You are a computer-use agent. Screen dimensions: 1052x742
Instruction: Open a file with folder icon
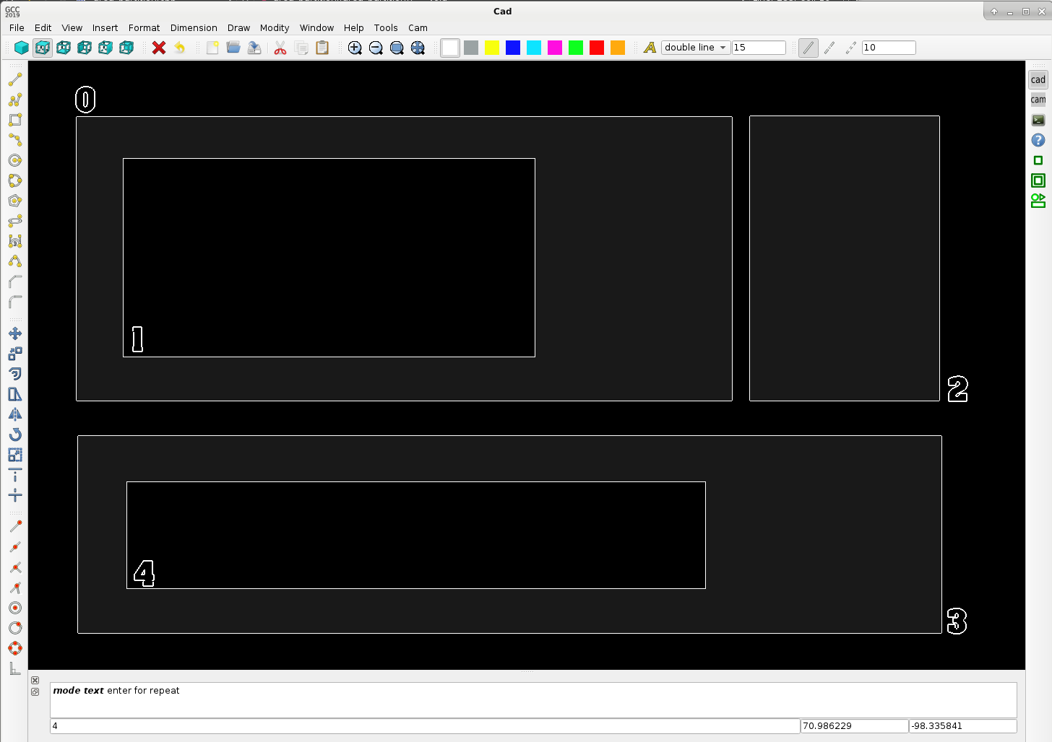coord(233,48)
